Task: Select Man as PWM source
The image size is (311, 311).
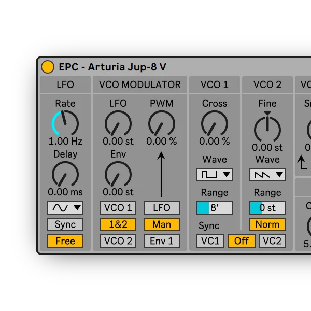Action: (x=162, y=224)
